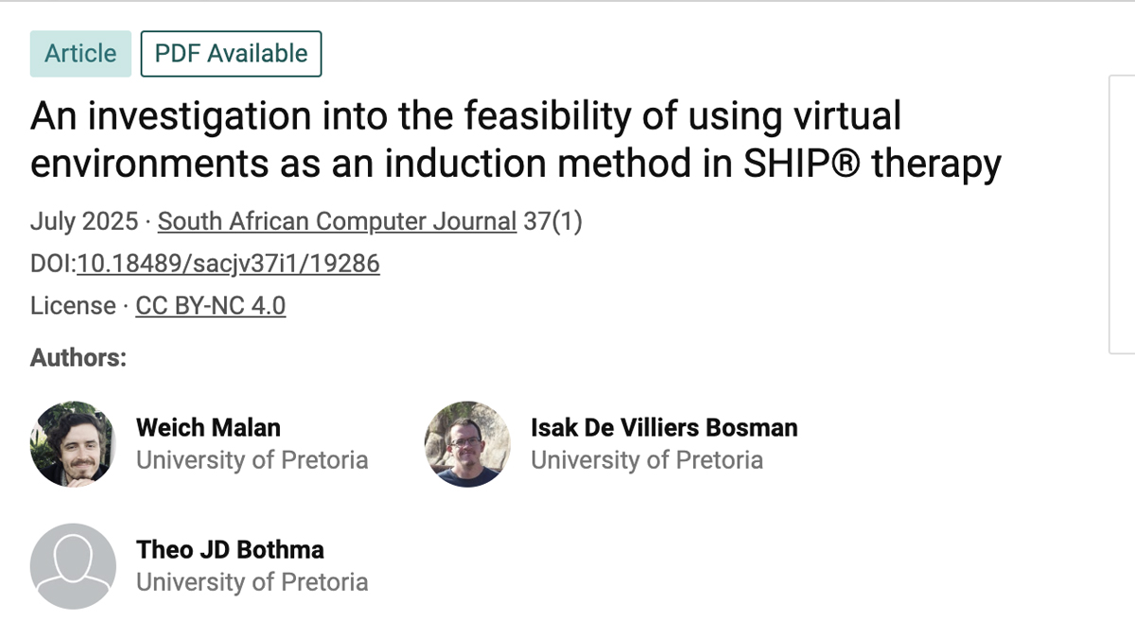Open the South African Computer Journal page
The width and height of the screenshot is (1135, 637).
click(336, 221)
